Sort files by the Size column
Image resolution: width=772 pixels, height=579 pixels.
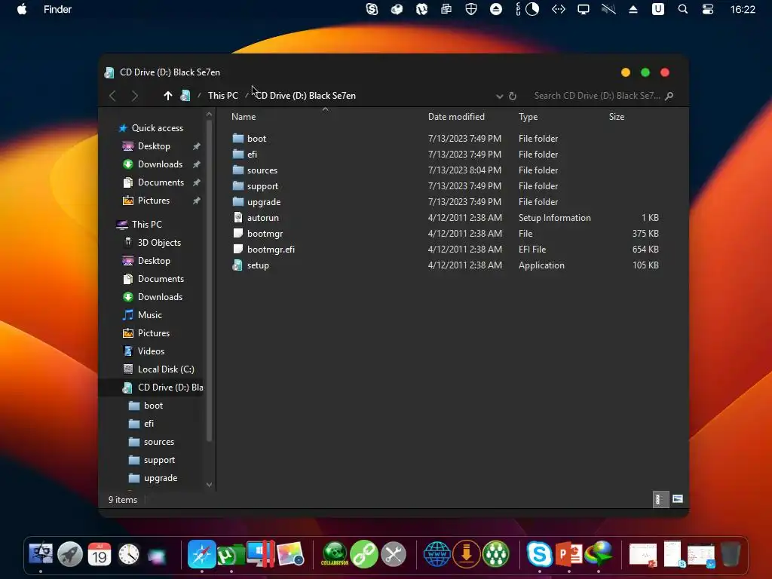[x=617, y=117]
